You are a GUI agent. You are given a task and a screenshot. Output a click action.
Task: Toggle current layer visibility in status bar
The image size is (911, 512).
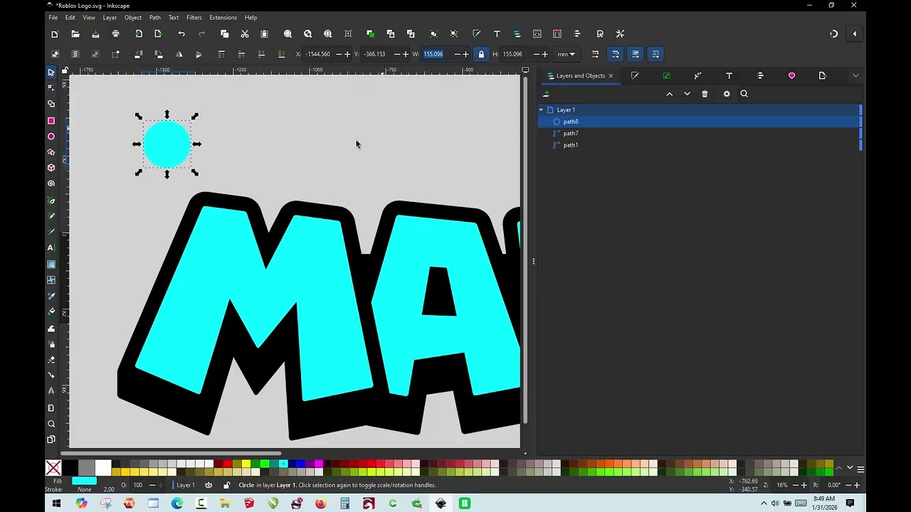pyautogui.click(x=209, y=485)
